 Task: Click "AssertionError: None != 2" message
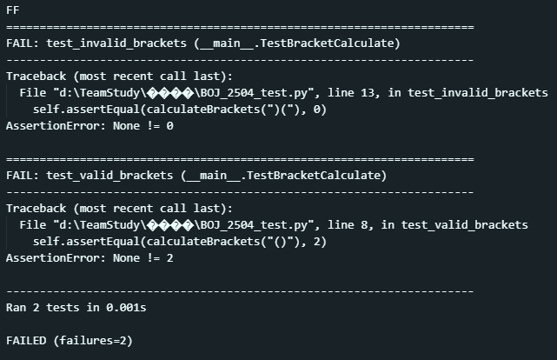click(x=90, y=258)
